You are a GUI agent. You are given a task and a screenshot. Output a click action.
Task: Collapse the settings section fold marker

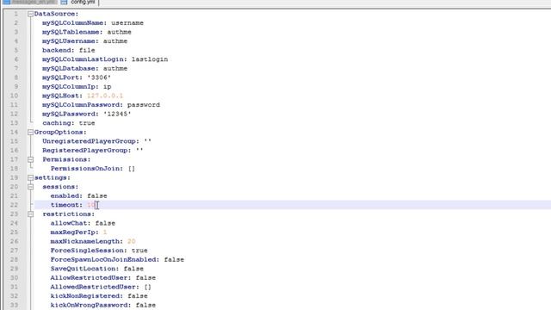[x=31, y=178]
